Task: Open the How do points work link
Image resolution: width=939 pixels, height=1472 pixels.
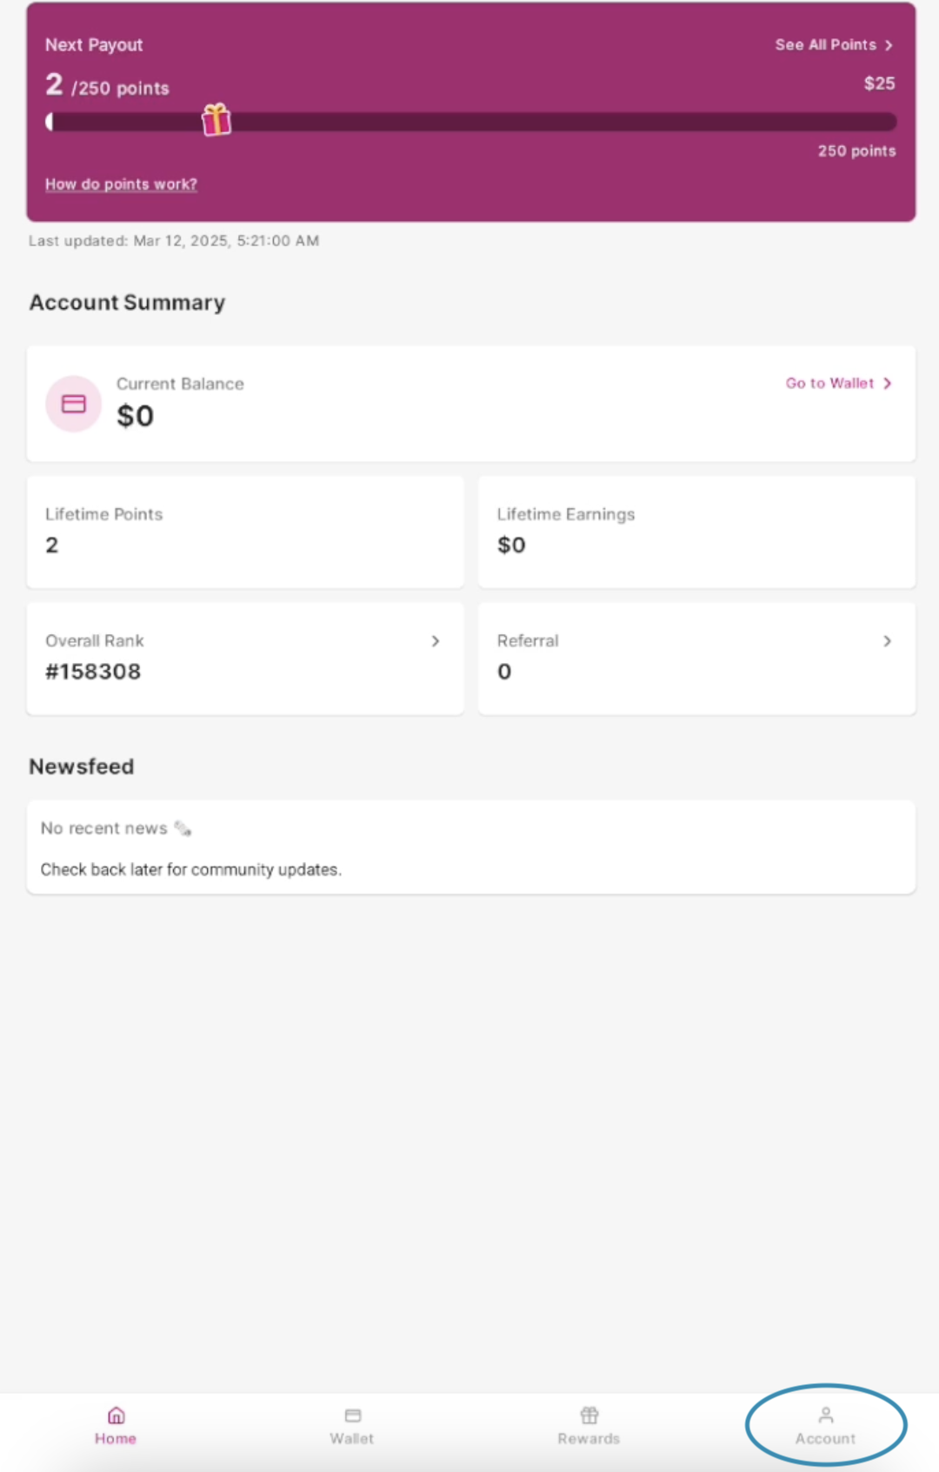Action: pyautogui.click(x=121, y=184)
